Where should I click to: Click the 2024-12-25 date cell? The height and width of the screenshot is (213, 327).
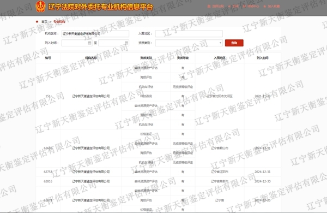262,200
